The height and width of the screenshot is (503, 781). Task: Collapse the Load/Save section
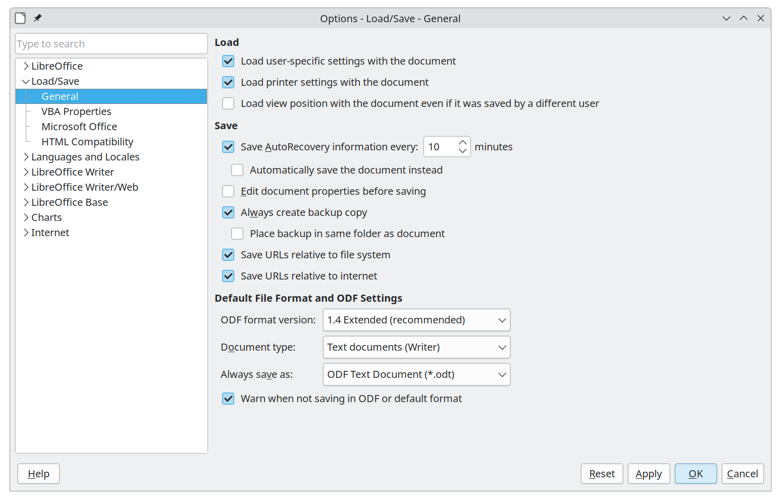point(26,81)
